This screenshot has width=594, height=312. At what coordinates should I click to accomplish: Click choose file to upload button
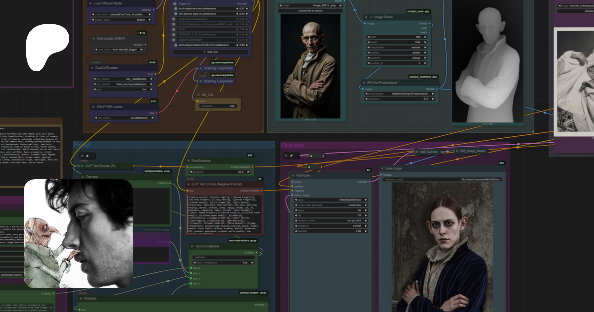pyautogui.click(x=310, y=11)
